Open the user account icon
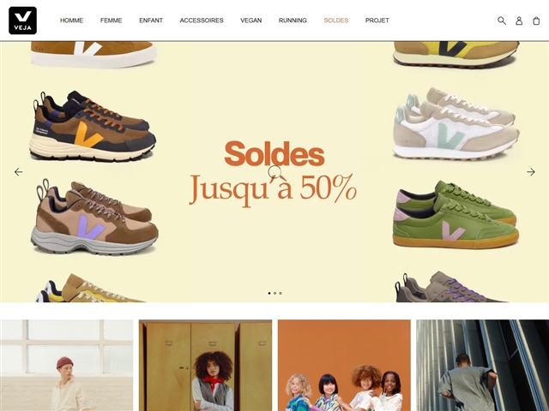Viewport: 549px width, 411px height. pos(519,21)
